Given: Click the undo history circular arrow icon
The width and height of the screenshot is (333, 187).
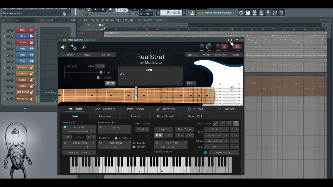Looking at the screenshot, I should click(241, 13).
